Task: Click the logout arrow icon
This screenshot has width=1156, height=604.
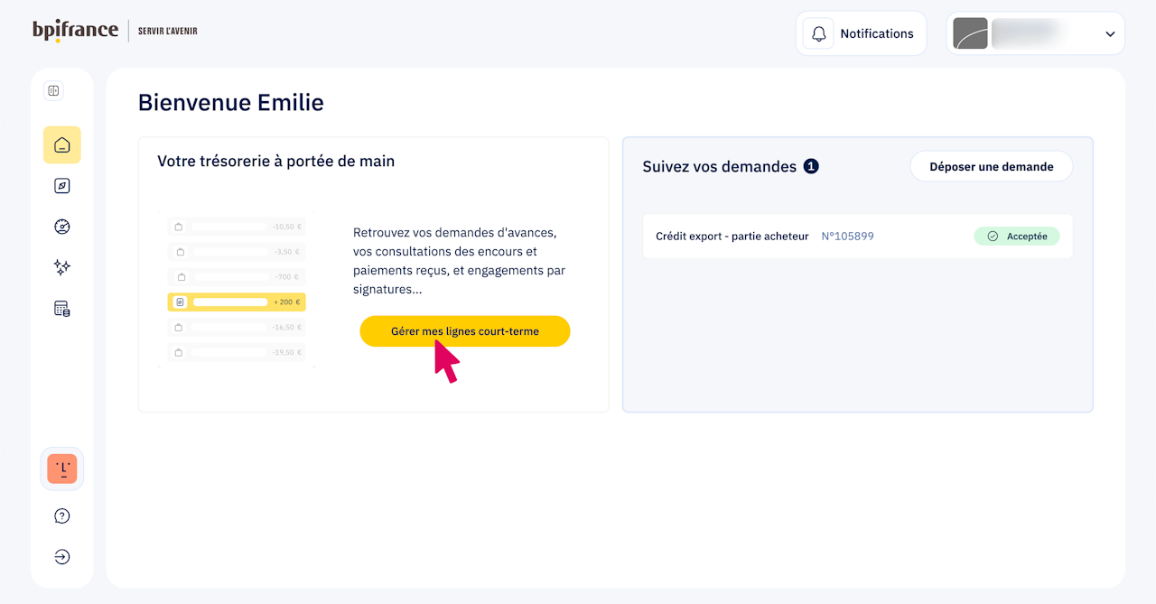Action: pyautogui.click(x=62, y=557)
